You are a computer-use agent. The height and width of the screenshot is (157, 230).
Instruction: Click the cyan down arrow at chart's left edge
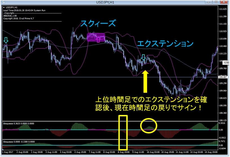click(6, 41)
